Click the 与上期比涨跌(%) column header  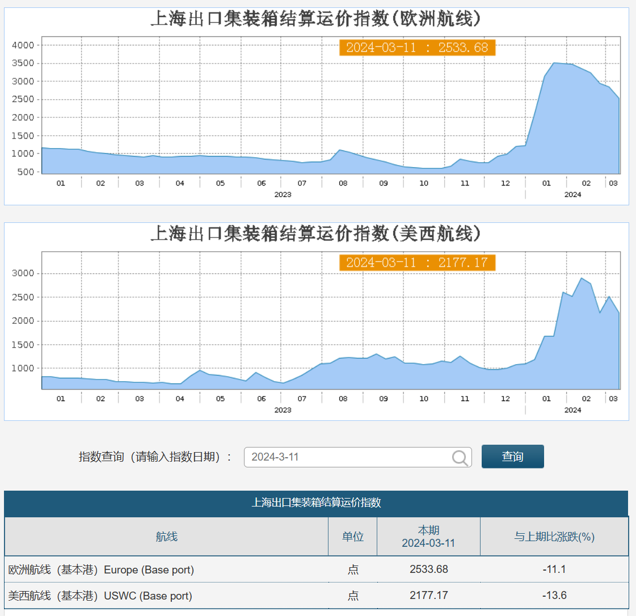pyautogui.click(x=554, y=537)
